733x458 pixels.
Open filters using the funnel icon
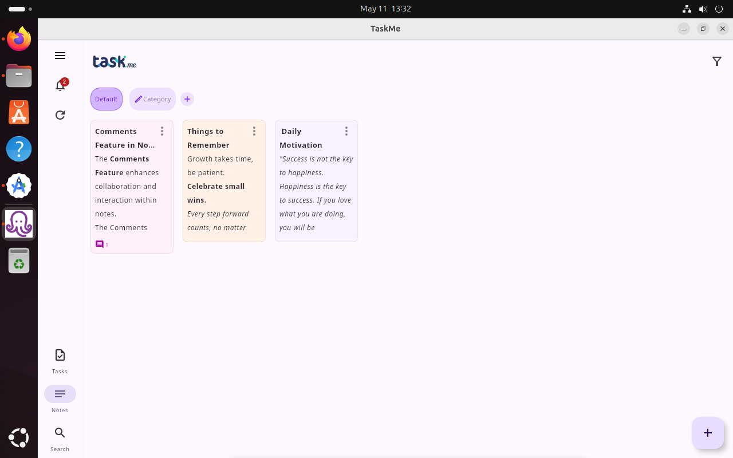click(x=717, y=61)
